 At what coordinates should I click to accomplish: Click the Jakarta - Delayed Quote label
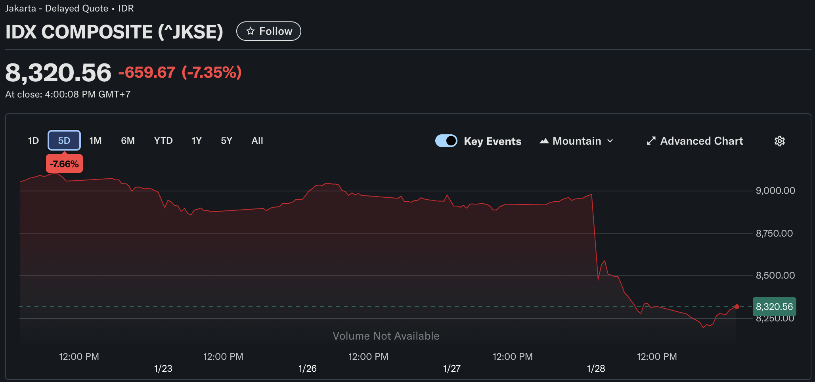[x=56, y=8]
